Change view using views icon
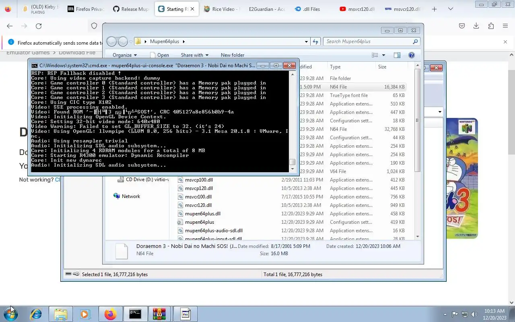 click(x=375, y=55)
